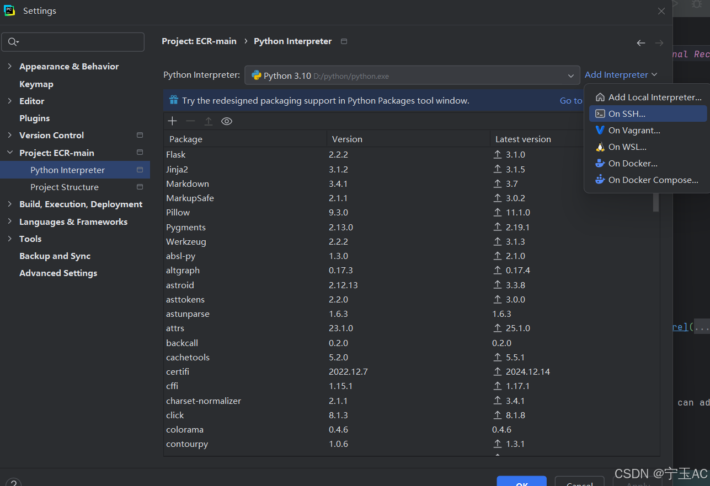
Task: Click project icon next to Project: ECR-main
Action: click(x=140, y=152)
